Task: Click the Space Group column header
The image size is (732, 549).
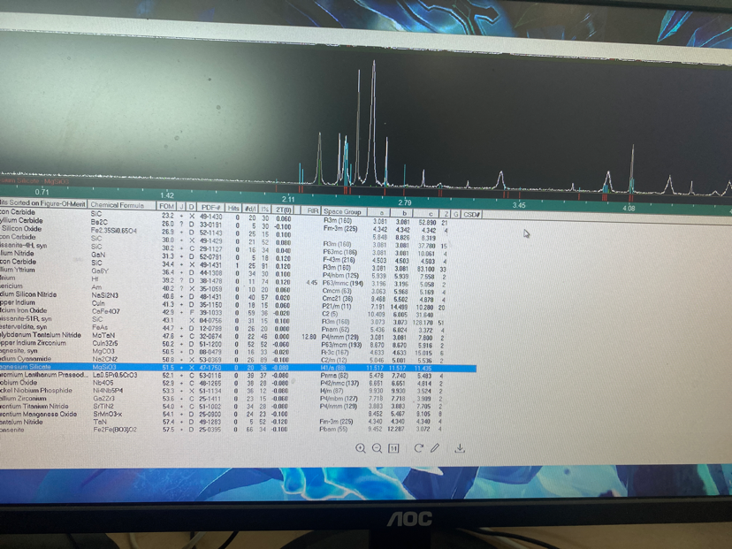Action: point(342,211)
